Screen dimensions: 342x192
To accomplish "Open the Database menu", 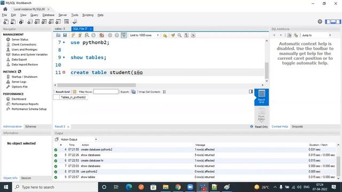I will 49,15.
